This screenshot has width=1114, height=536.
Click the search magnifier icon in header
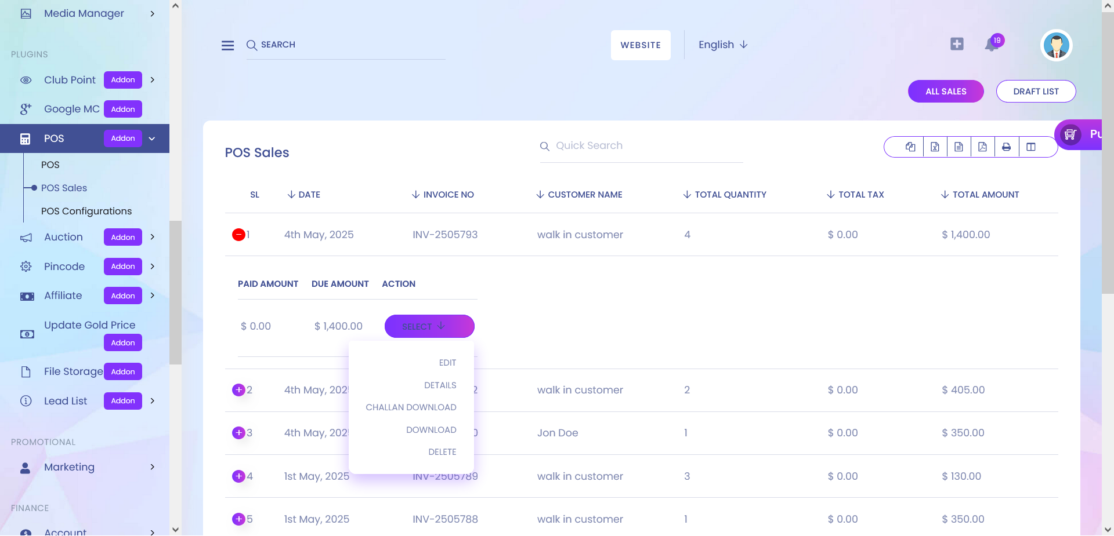[251, 45]
